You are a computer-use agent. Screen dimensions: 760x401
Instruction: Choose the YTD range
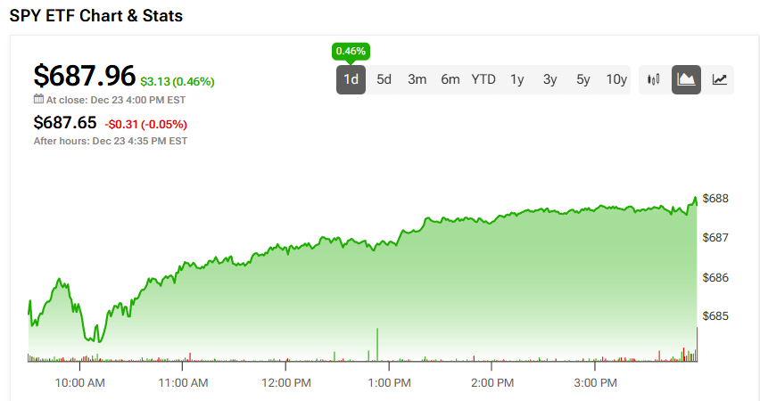pyautogui.click(x=483, y=79)
